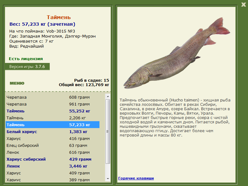
Task: Close the fish info window with X
Action: point(243,4)
